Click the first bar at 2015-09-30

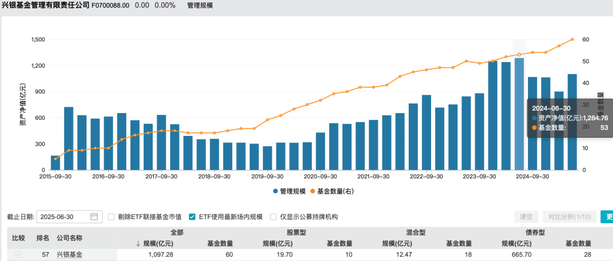[55, 163]
